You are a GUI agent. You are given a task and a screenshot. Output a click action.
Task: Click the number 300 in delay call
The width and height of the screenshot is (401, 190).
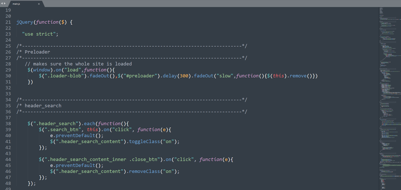[x=184, y=76]
